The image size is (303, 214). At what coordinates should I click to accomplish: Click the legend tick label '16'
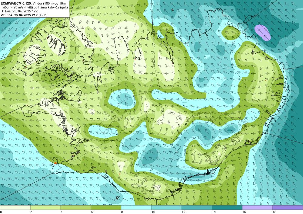click(244, 212)
